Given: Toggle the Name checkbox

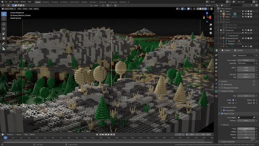Looking at the screenshot, I should tap(254, 103).
